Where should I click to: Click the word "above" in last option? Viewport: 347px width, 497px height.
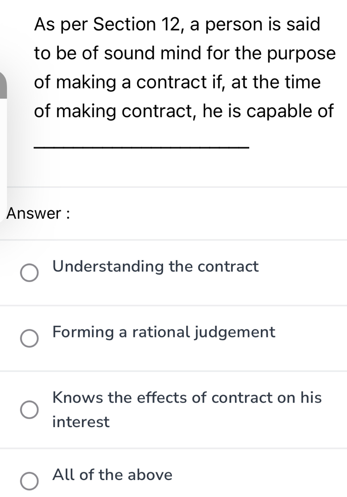(150, 475)
